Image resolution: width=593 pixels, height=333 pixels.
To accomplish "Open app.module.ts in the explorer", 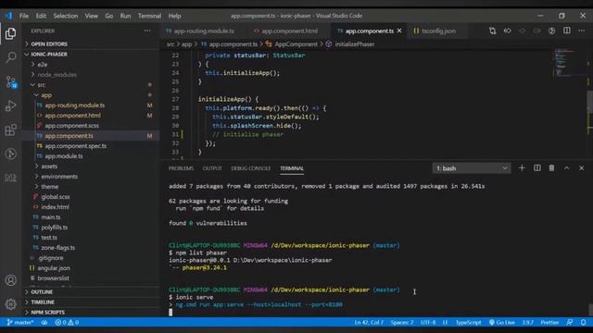I will coord(64,156).
